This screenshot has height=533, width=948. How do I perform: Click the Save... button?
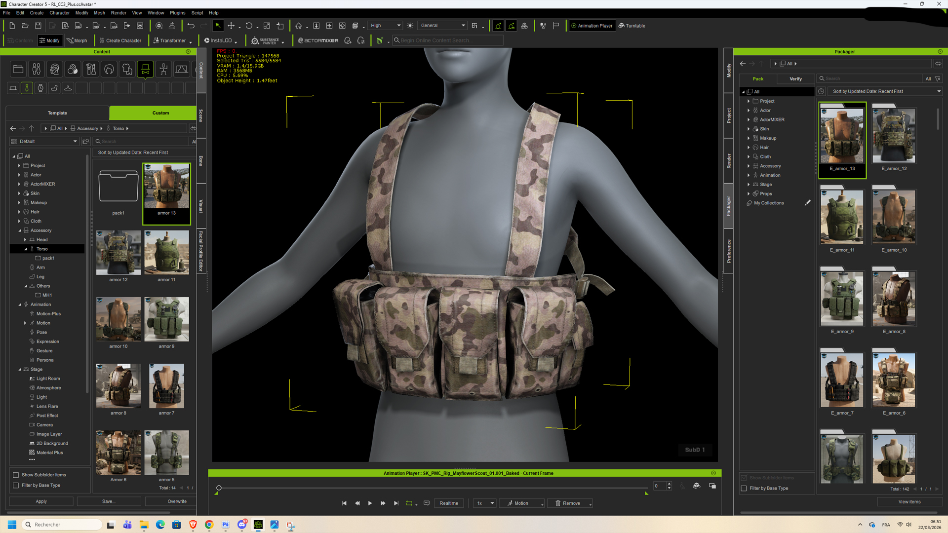click(x=109, y=501)
